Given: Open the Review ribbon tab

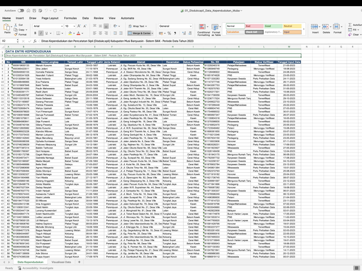Looking at the screenshot, I should 98,18.
